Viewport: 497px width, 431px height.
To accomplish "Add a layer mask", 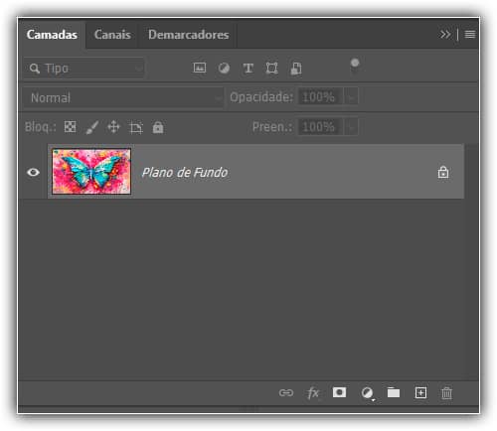I will pyautogui.click(x=339, y=392).
